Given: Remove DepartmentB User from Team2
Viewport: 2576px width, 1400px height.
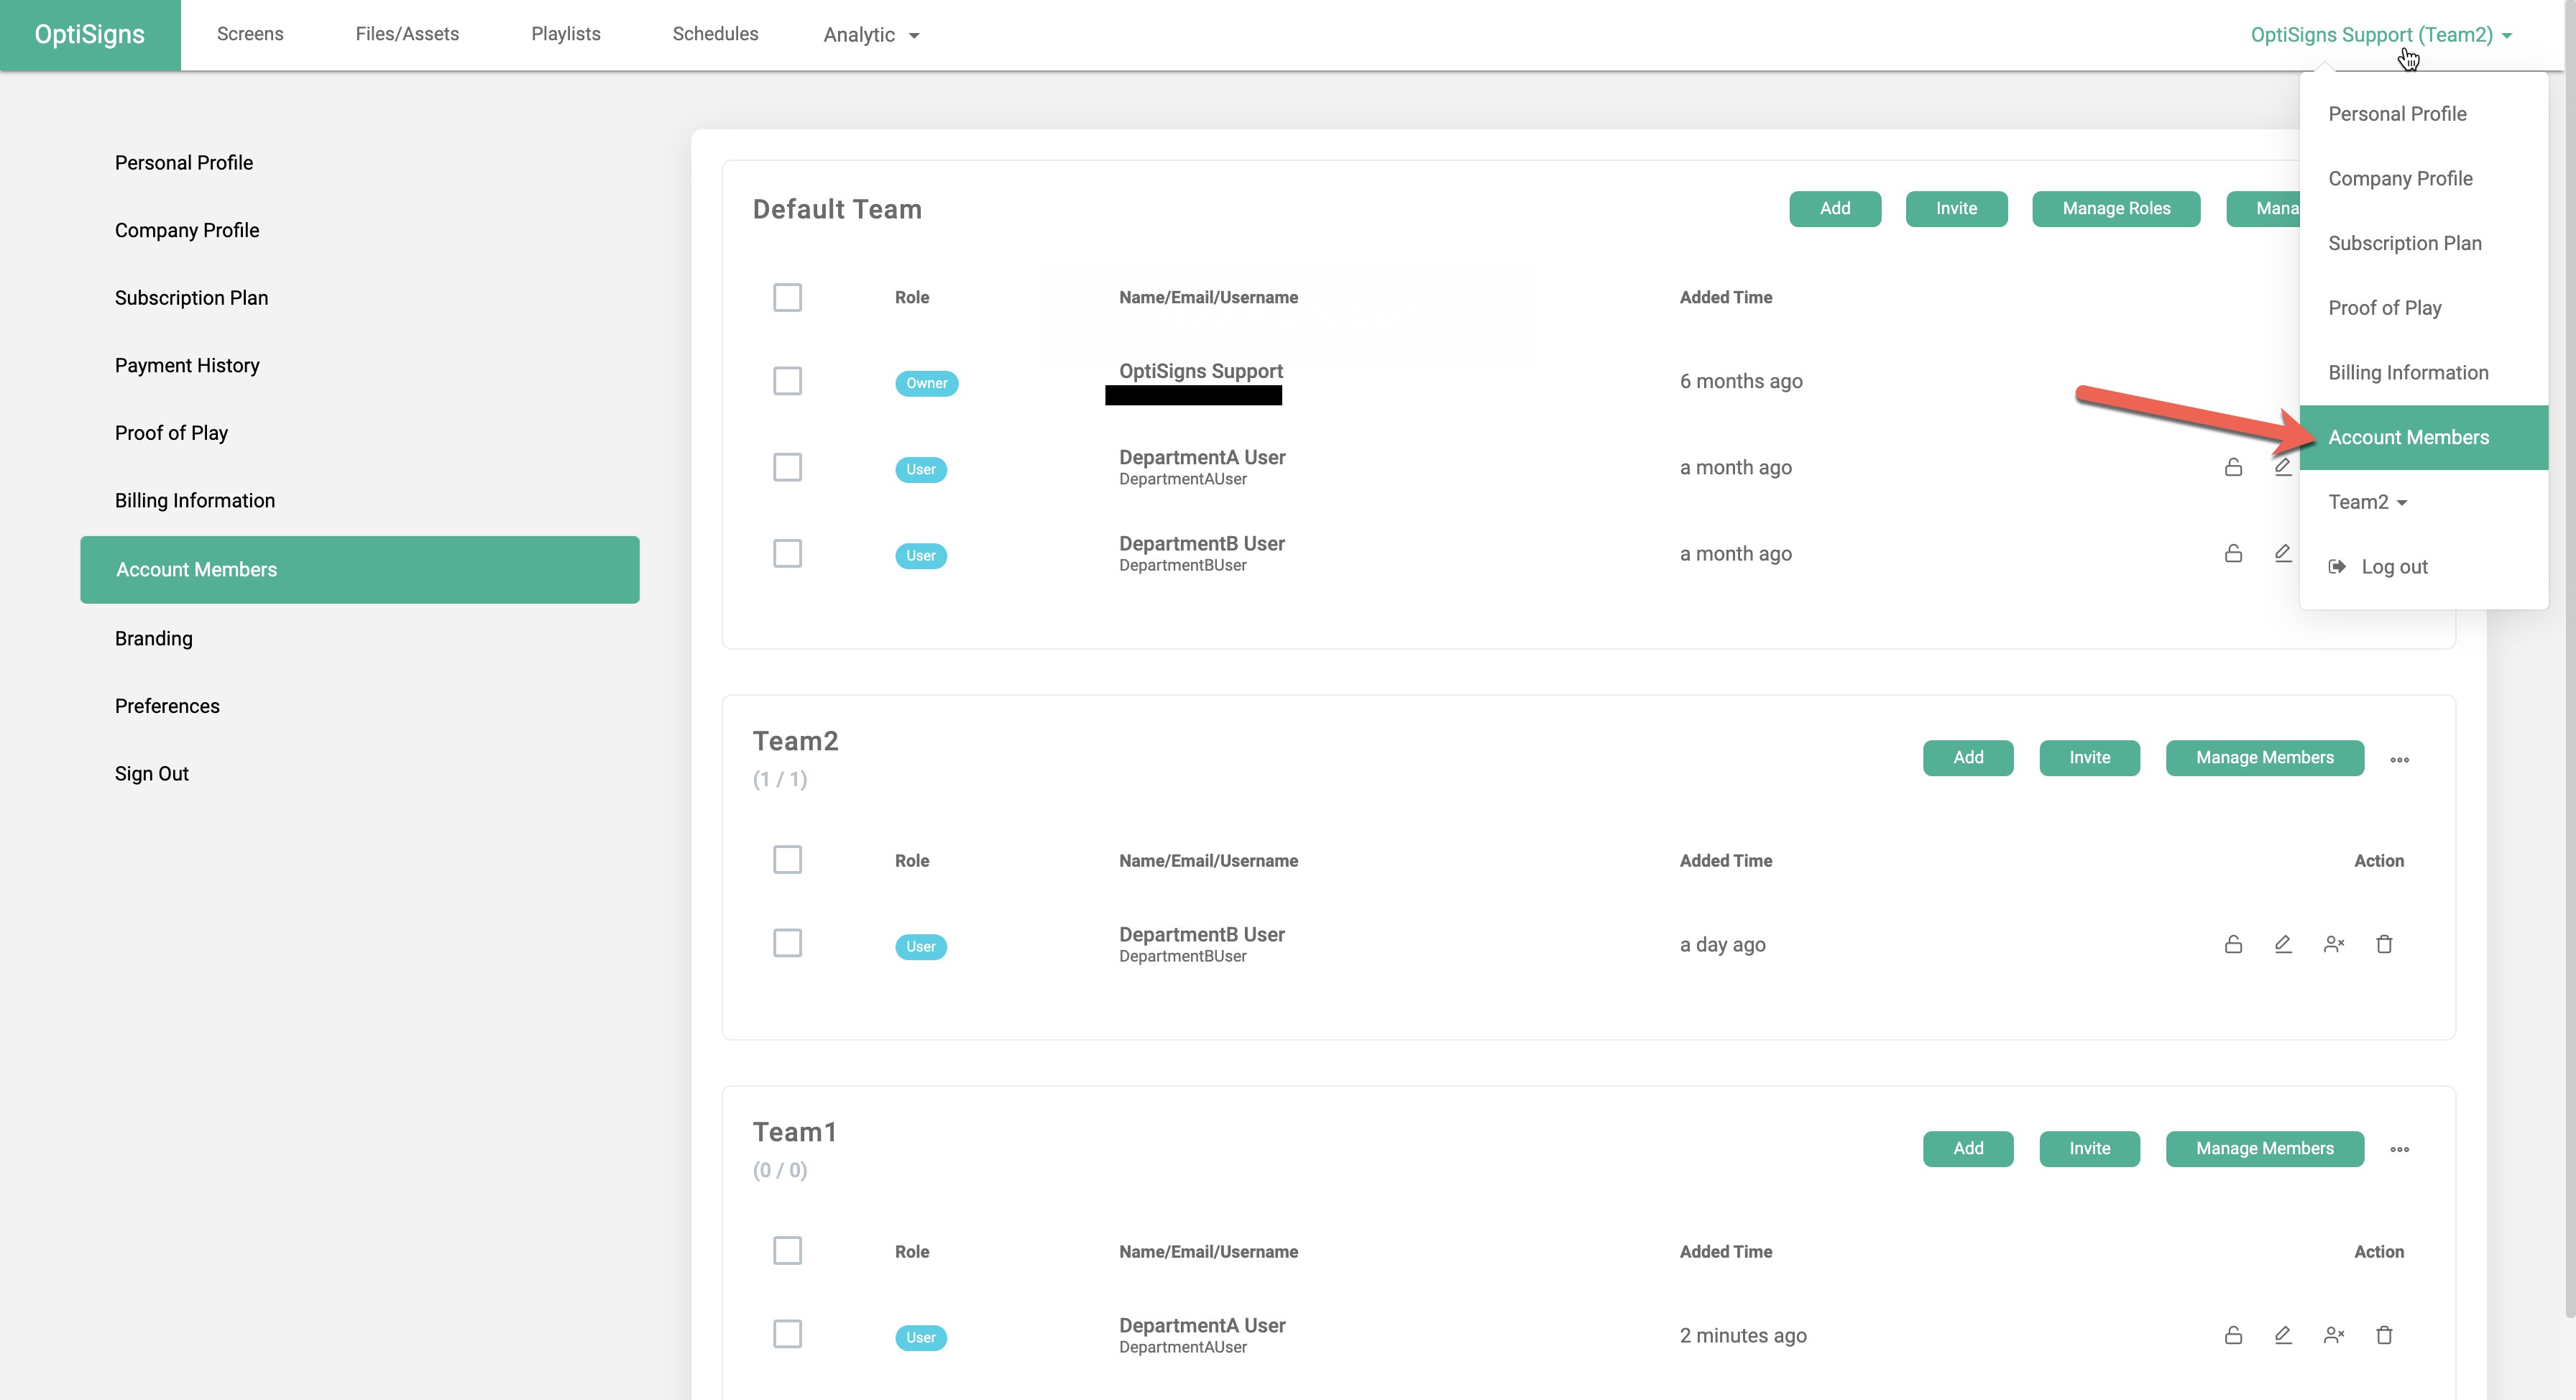Looking at the screenshot, I should point(2334,943).
